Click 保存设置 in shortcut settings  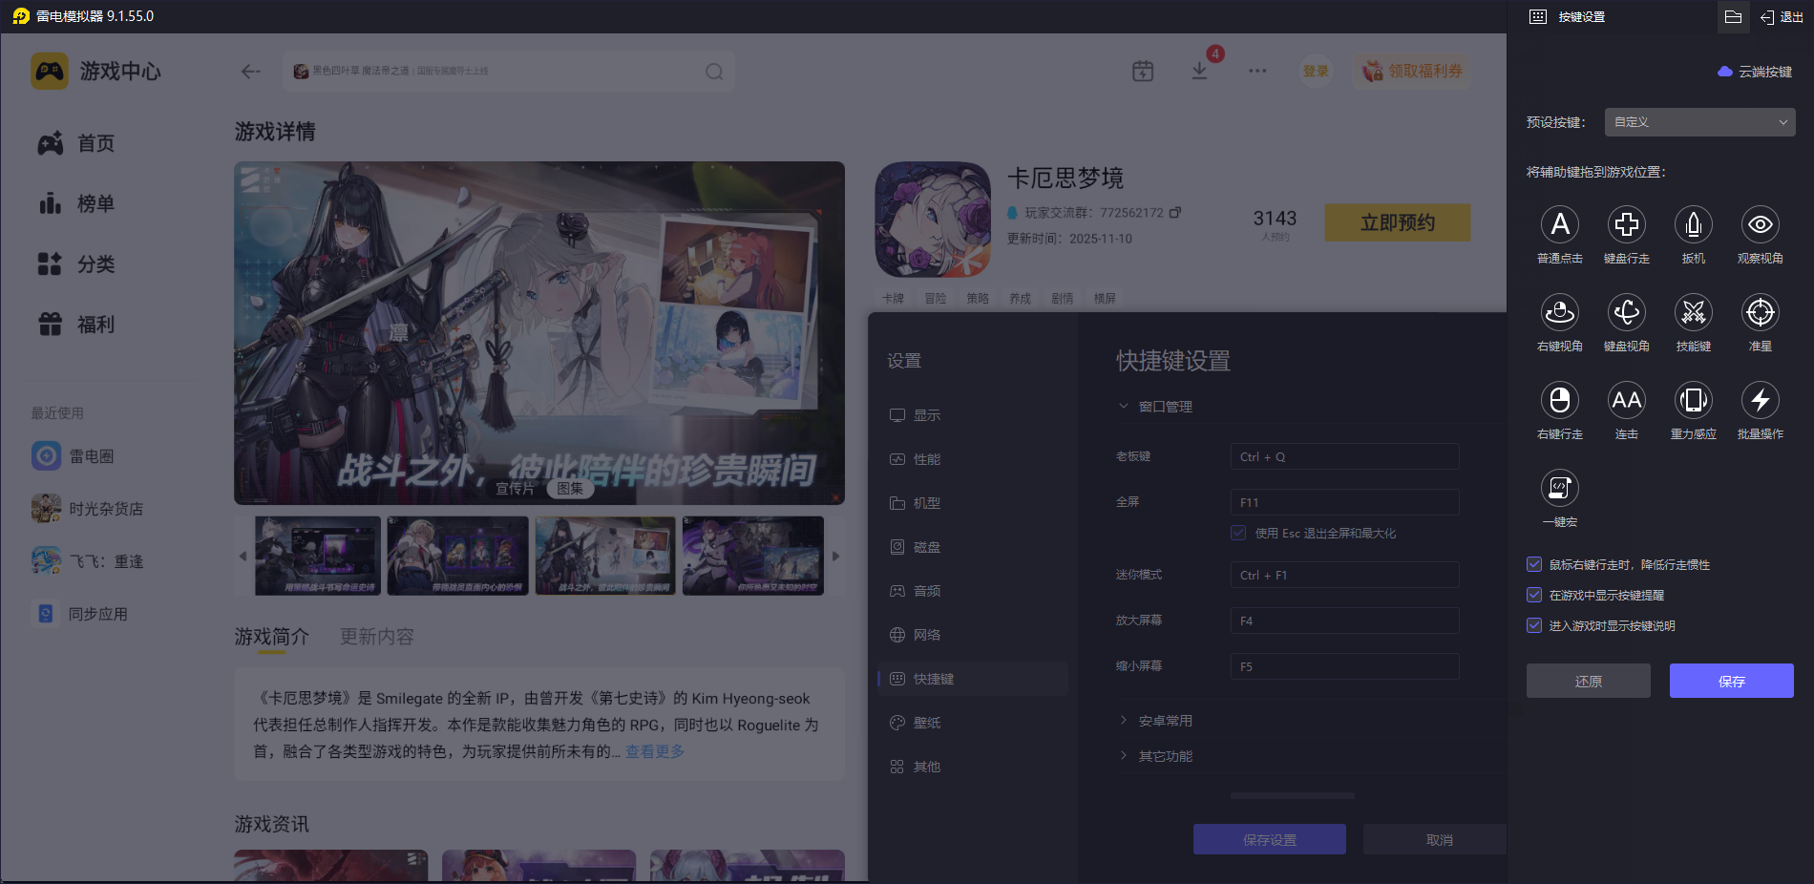[1270, 839]
